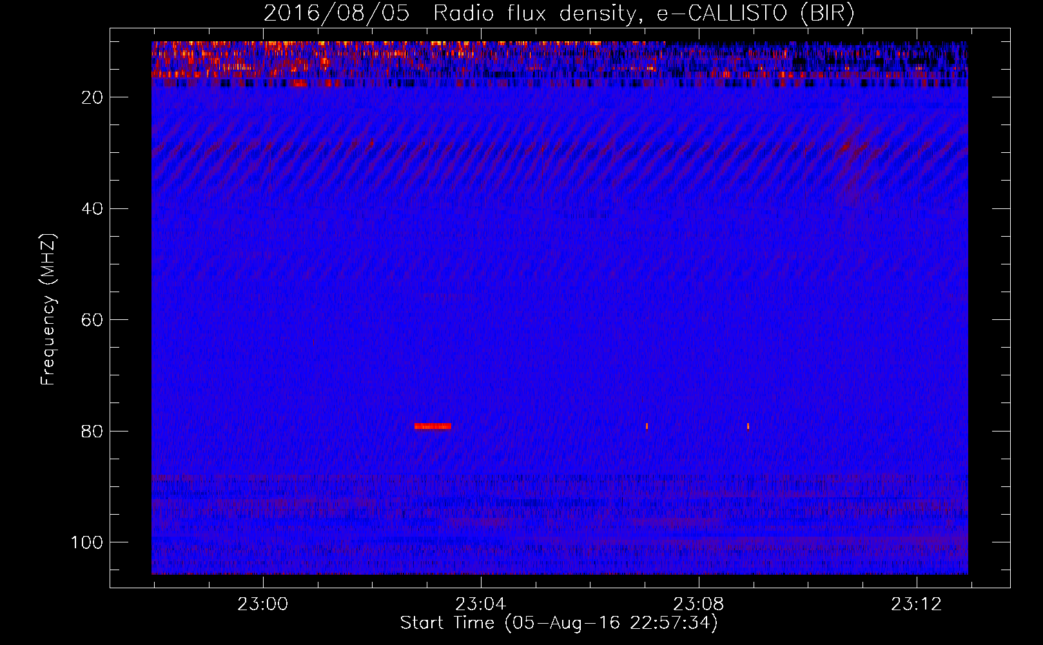Click the '60' frequency tick label
Image resolution: width=1043 pixels, height=645 pixels.
pyautogui.click(x=92, y=320)
